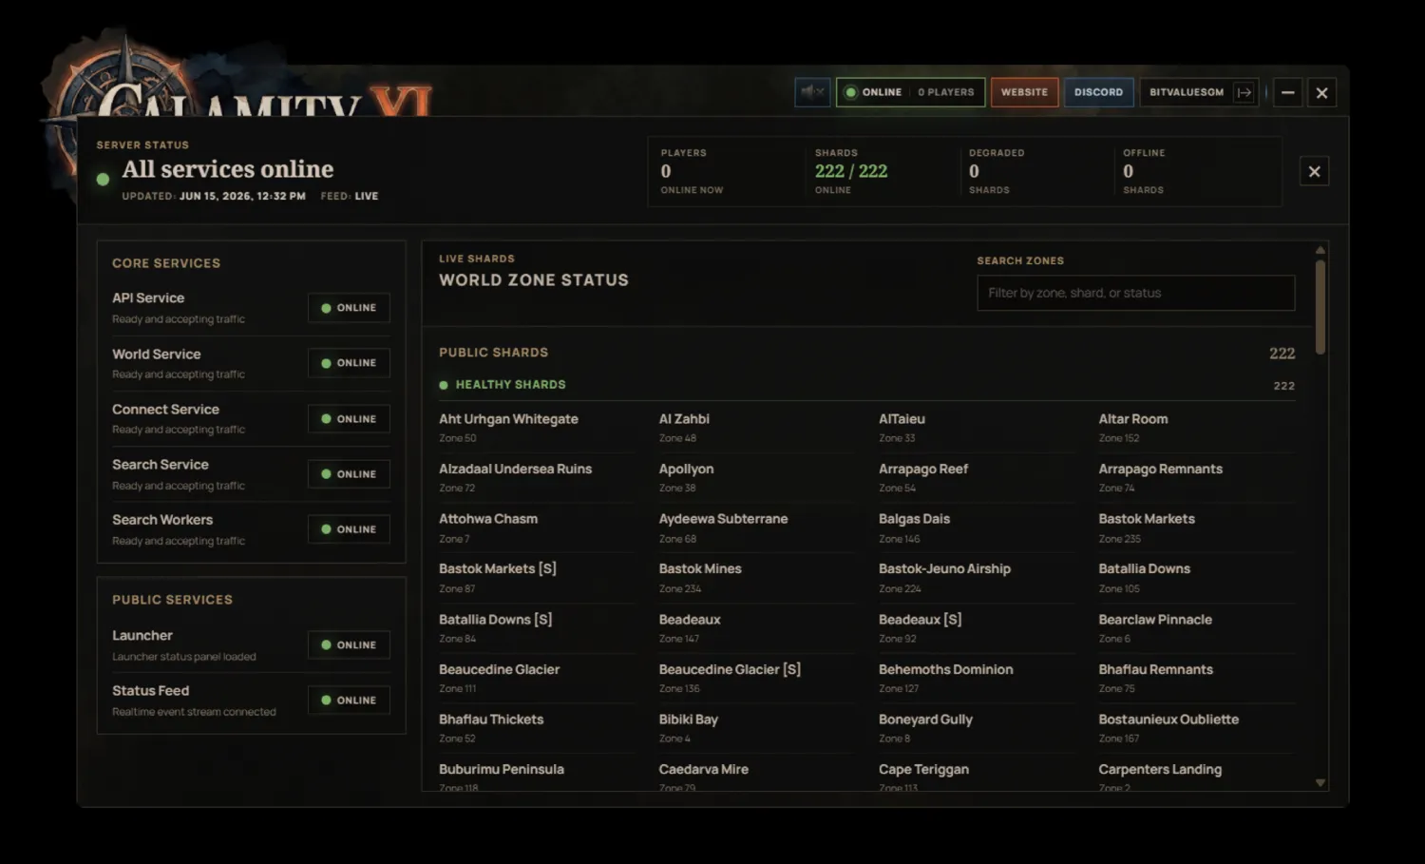Click the ONLINE badge for World Service
This screenshot has width=1425, height=864.
[349, 363]
